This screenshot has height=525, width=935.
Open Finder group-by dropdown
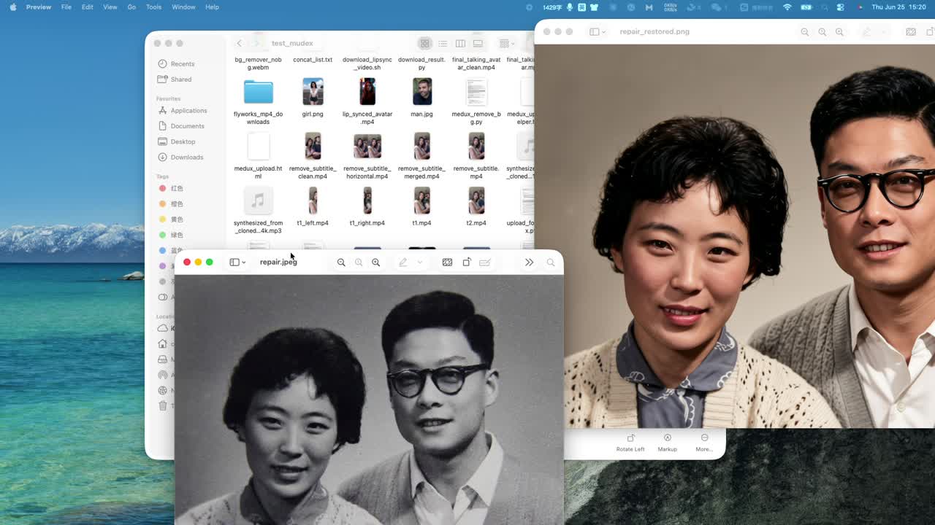point(506,43)
